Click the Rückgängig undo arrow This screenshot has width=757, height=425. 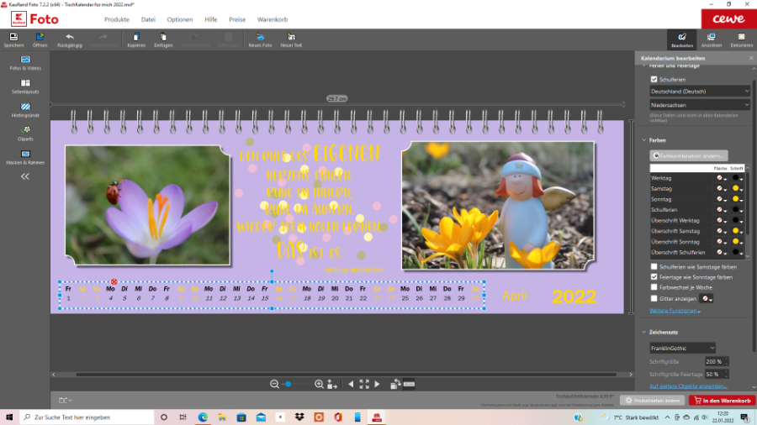pos(69,37)
